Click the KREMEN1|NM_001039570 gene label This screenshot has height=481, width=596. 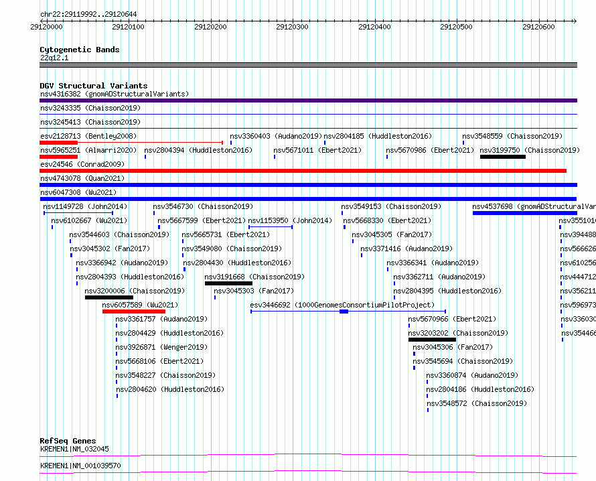(80, 466)
